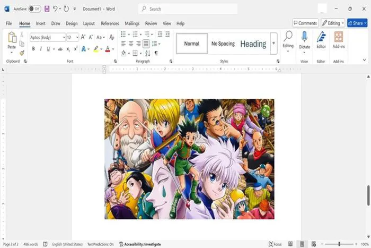Open the font size dropdown
This screenshot has width=371, height=248.
coord(77,38)
